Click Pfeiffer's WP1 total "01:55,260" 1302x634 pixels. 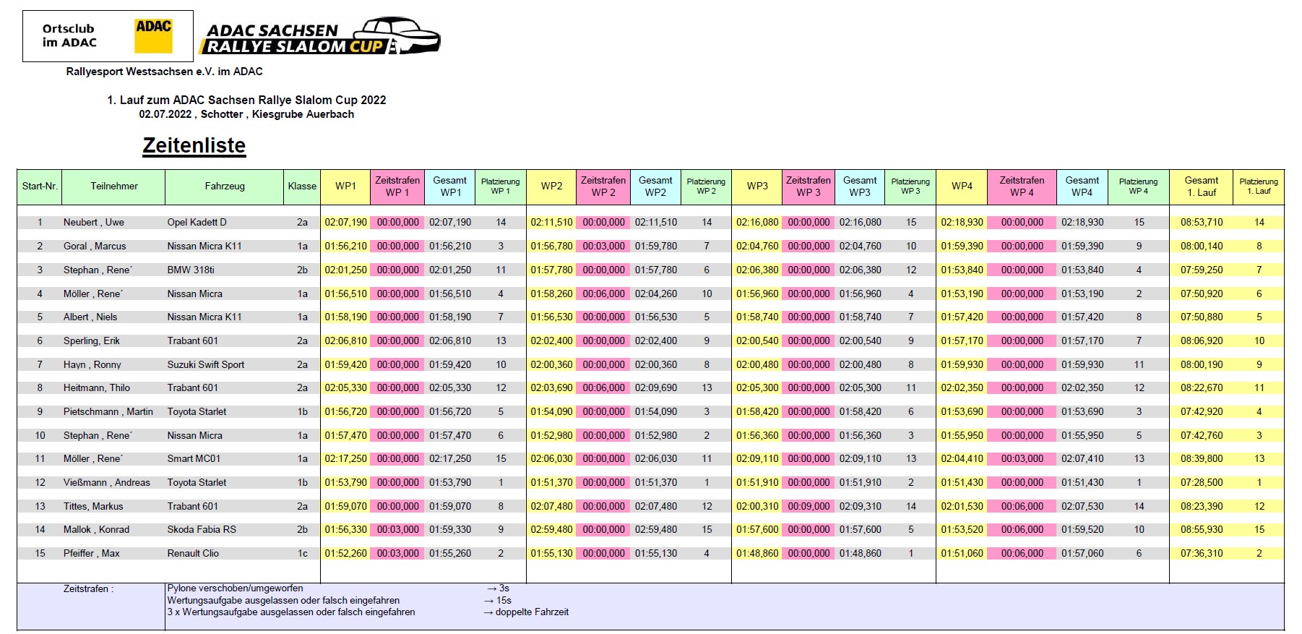[x=450, y=554]
